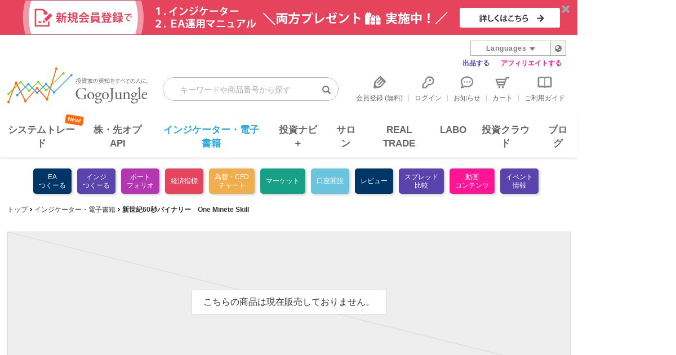Click the 詳しくはこちら banner button
The height and width of the screenshot is (355, 676).
pos(510,18)
